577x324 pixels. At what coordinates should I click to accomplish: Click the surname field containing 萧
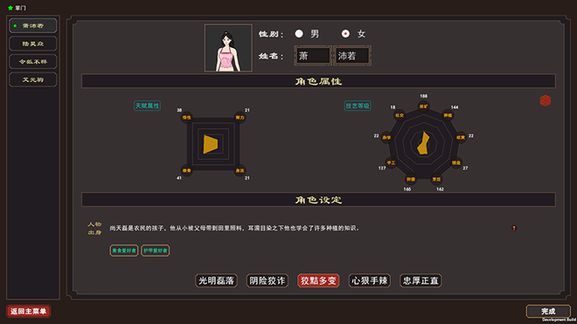tap(313, 56)
